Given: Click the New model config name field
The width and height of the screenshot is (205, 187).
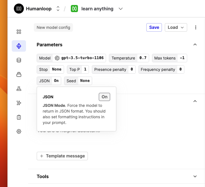Looking at the screenshot, I should pos(53,27).
